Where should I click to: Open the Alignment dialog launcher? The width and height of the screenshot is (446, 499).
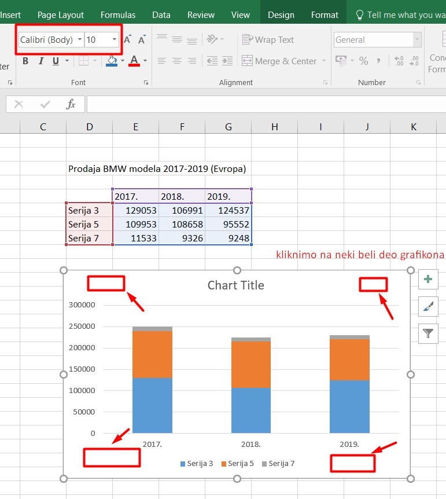325,82
